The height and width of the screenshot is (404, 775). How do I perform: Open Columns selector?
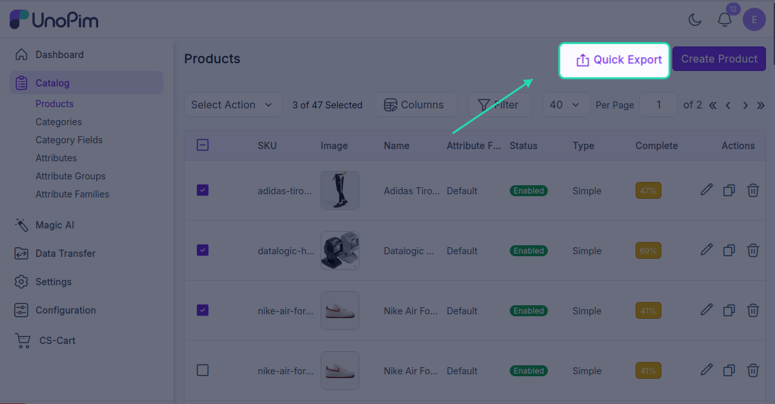pyautogui.click(x=416, y=105)
